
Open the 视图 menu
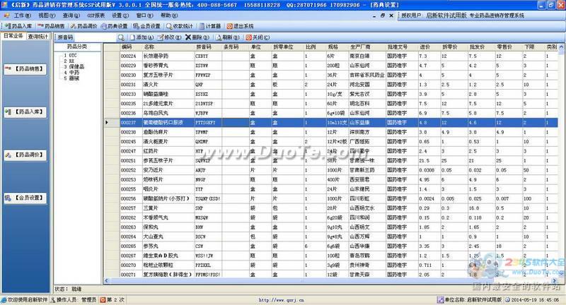[x=47, y=16]
